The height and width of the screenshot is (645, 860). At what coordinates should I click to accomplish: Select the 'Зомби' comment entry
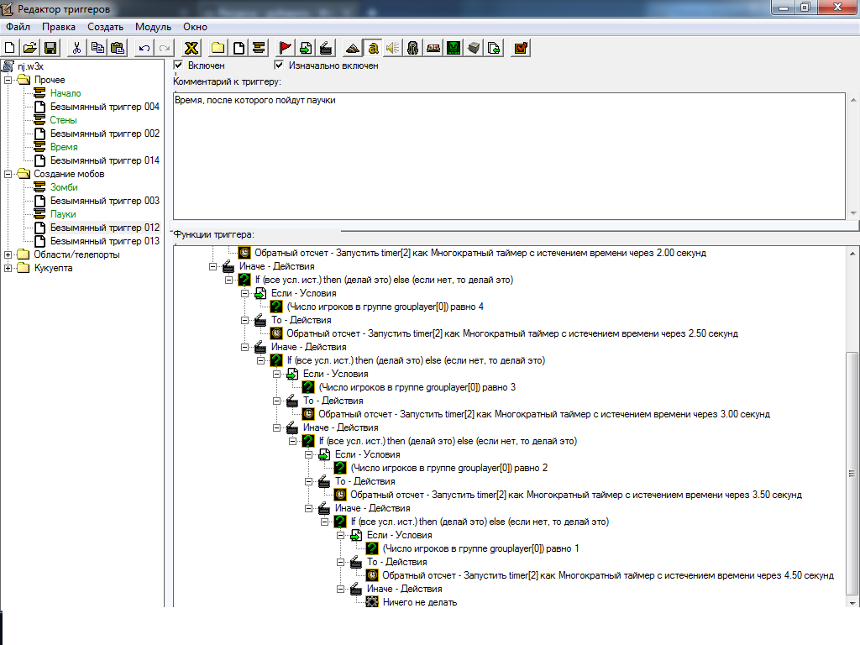[x=64, y=187]
